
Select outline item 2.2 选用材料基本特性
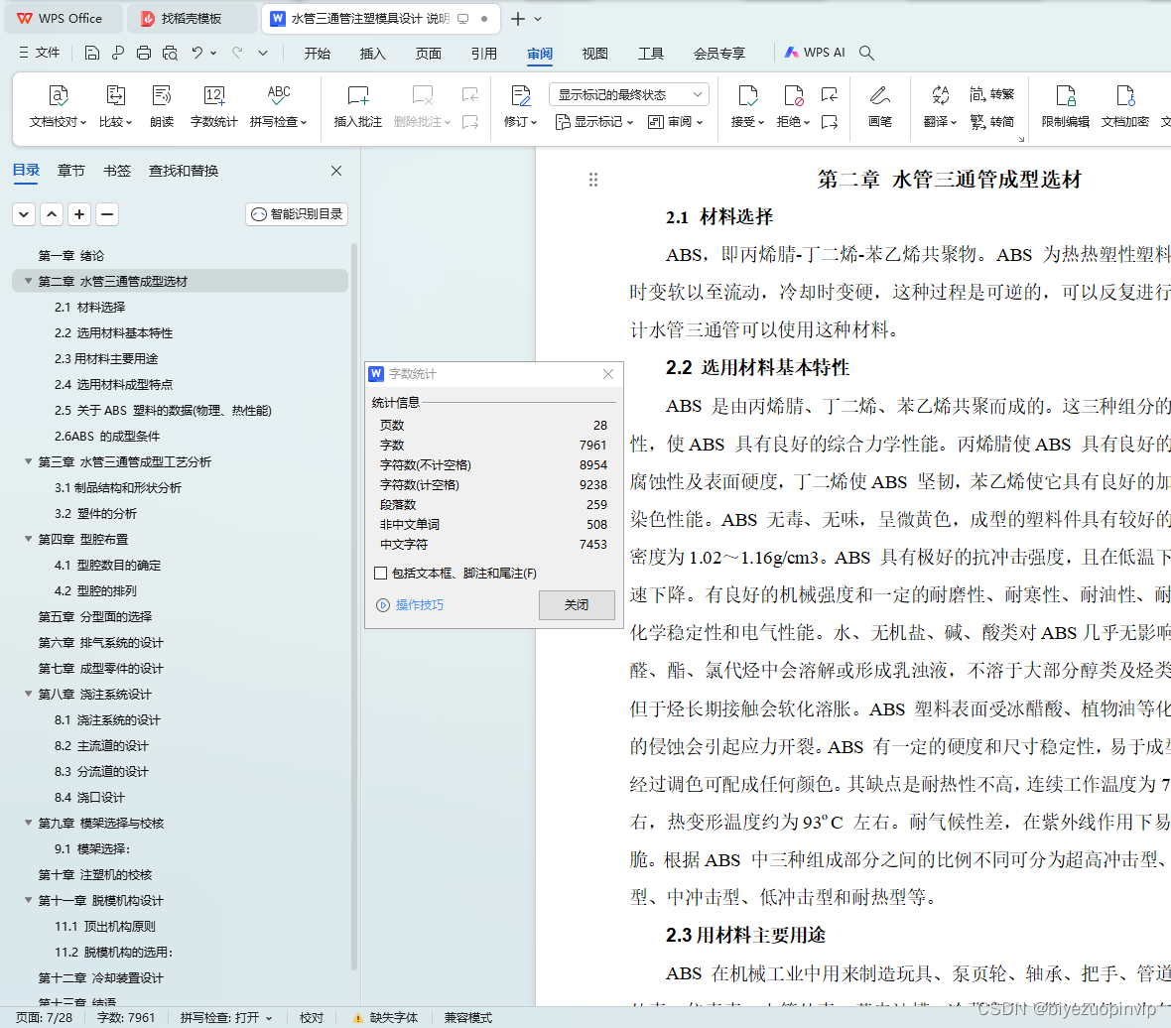click(x=113, y=333)
